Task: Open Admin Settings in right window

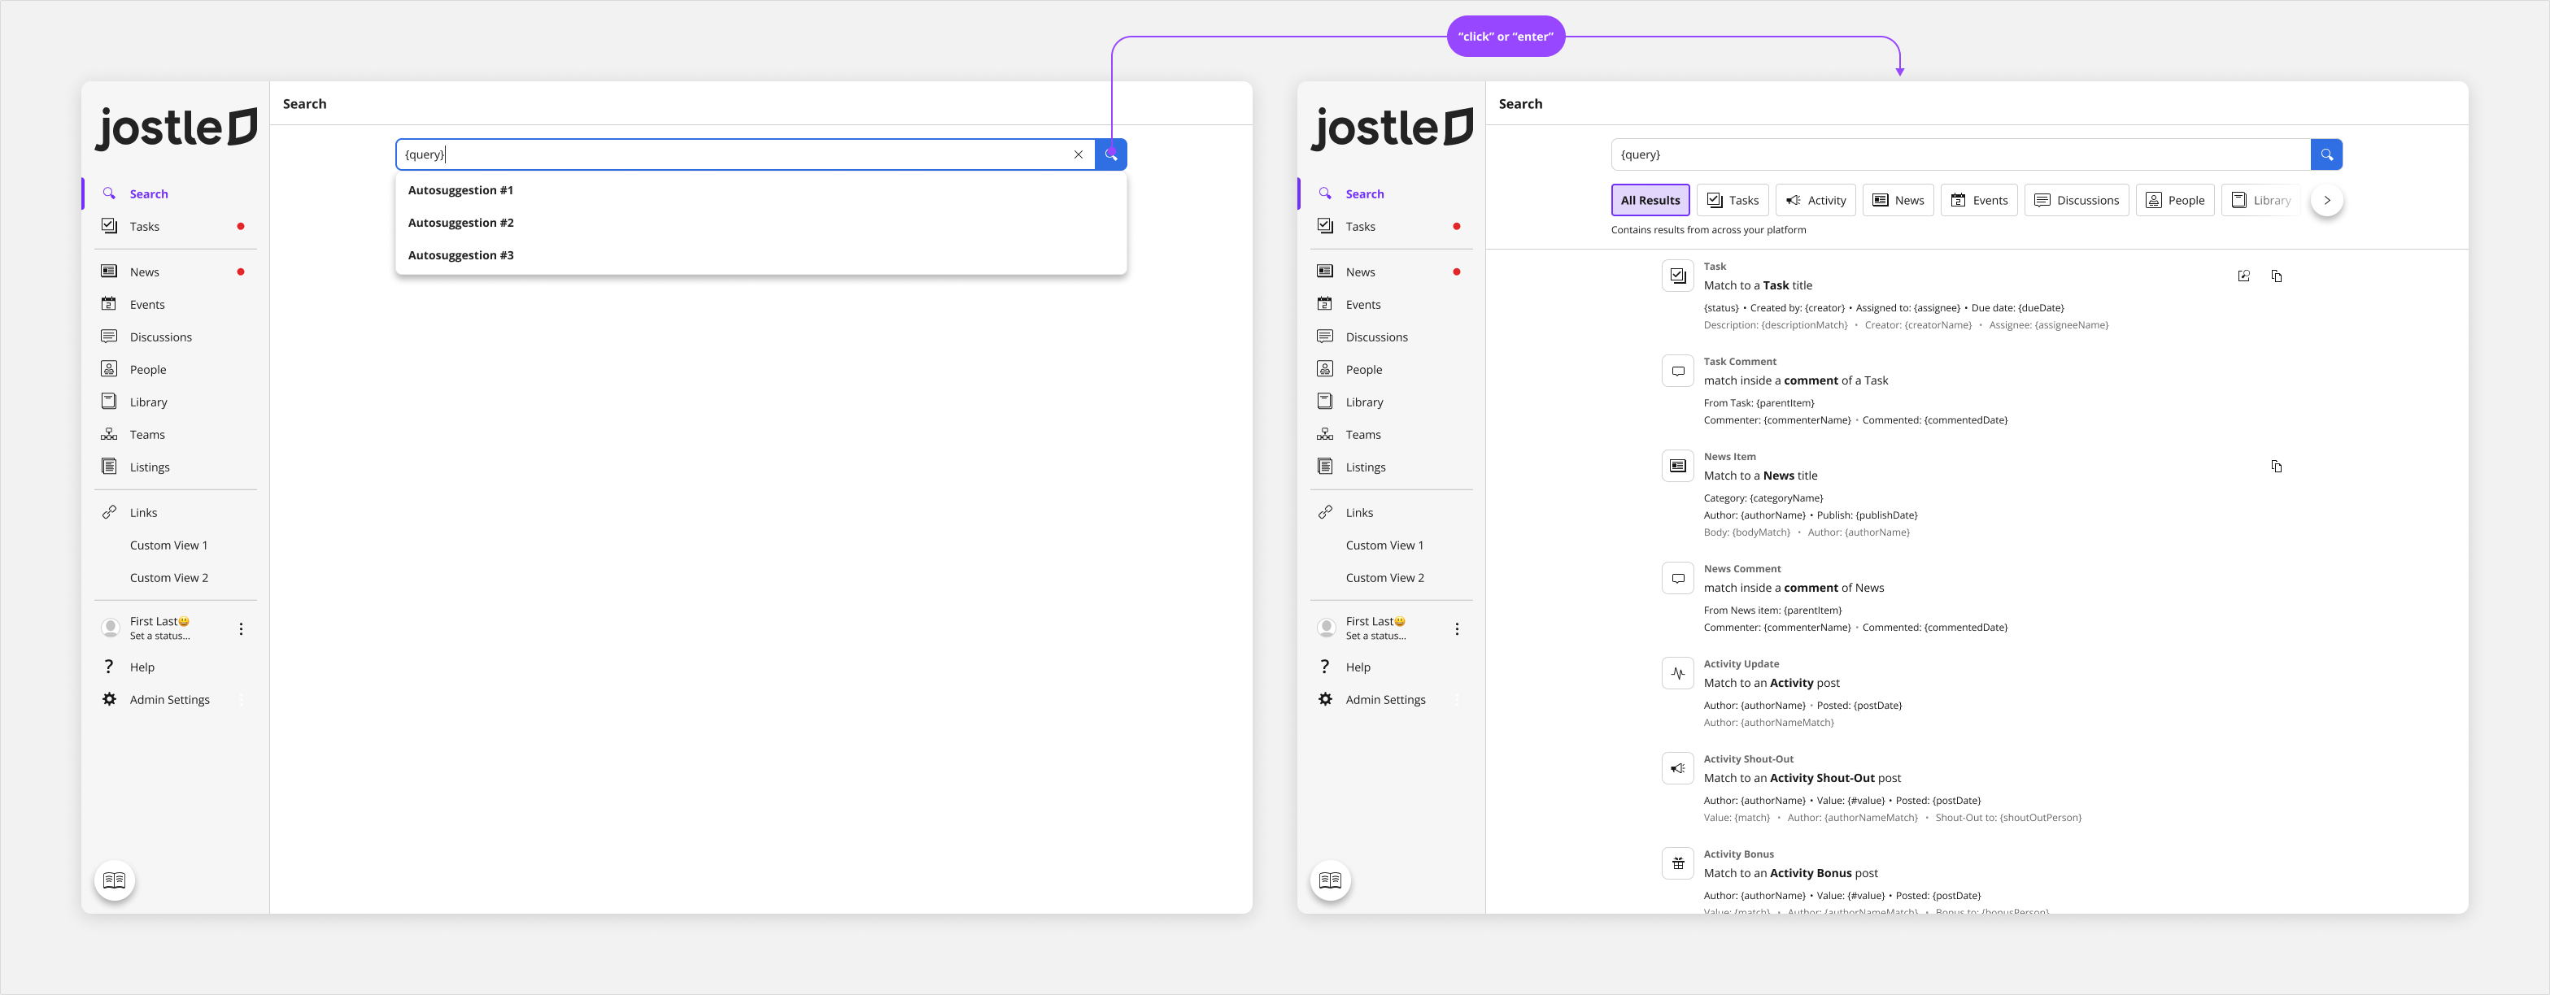Action: pos(1391,699)
